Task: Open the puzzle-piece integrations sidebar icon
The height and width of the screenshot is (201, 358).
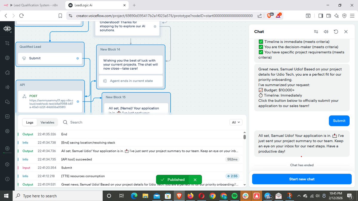Action: (x=7, y=73)
